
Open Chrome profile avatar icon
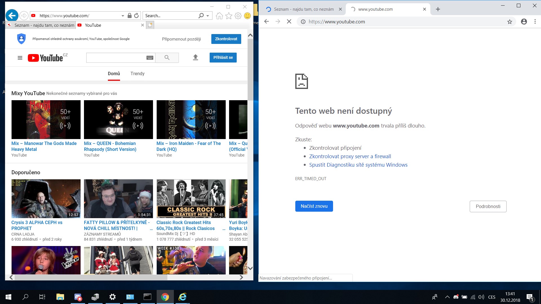pyautogui.click(x=524, y=22)
